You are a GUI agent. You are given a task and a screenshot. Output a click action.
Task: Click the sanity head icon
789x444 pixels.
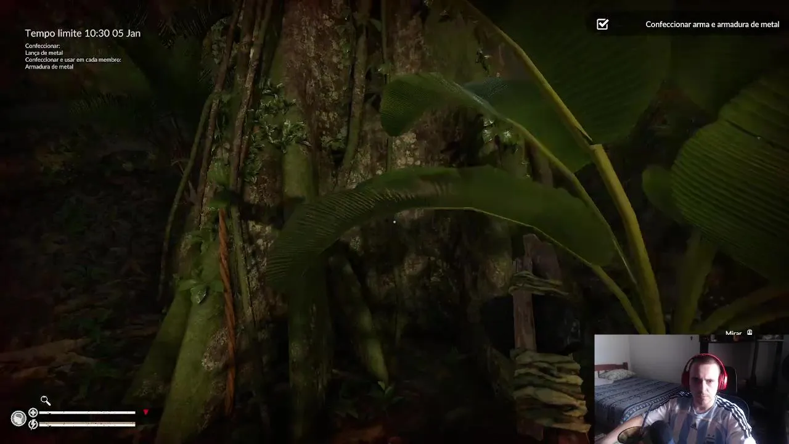[18, 418]
